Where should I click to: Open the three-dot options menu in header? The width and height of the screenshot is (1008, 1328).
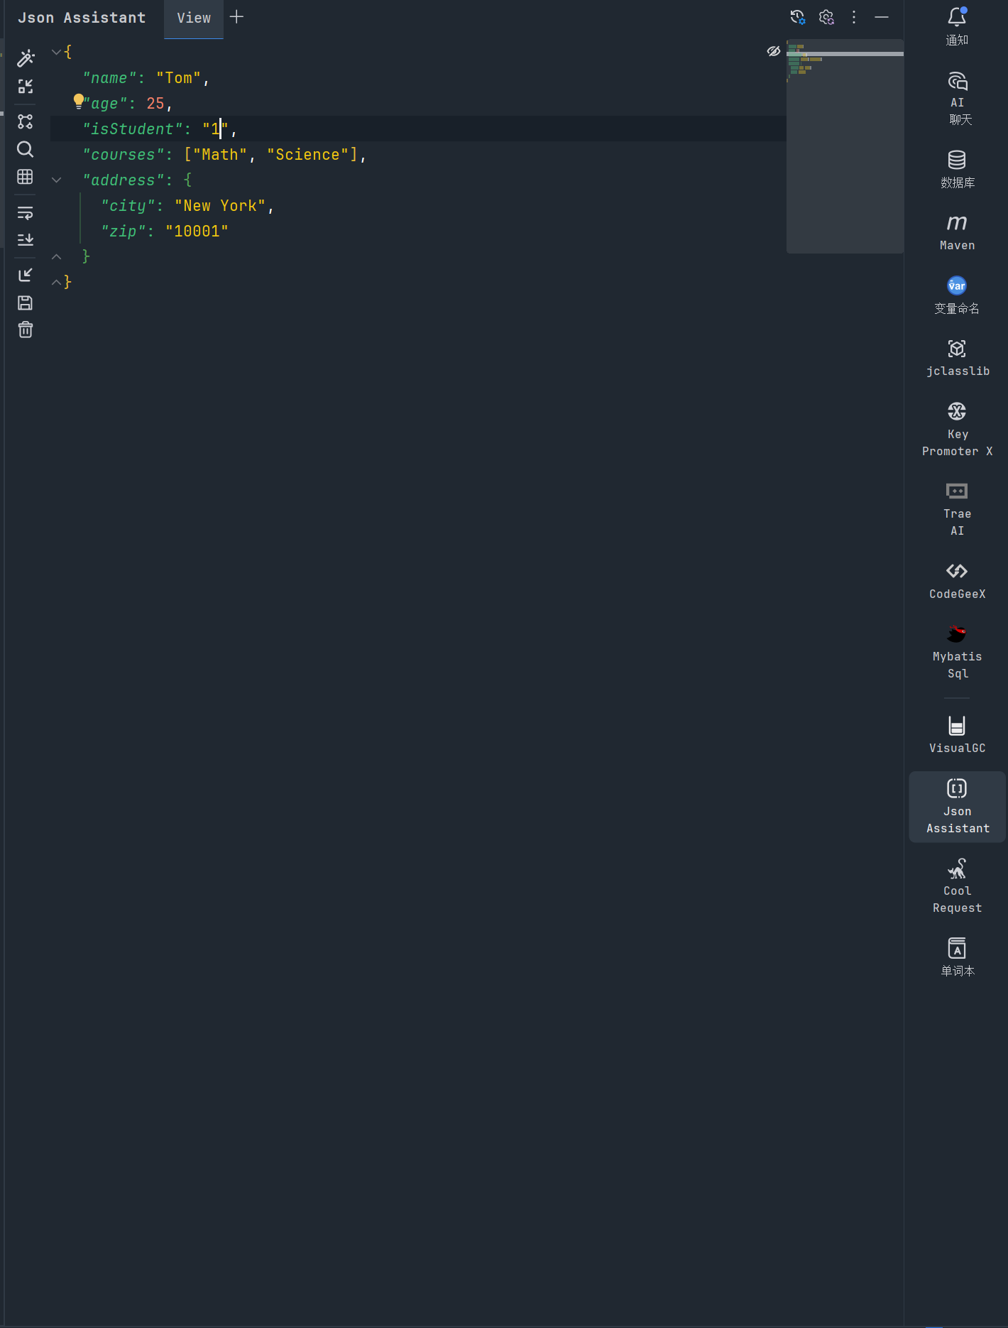(x=854, y=17)
